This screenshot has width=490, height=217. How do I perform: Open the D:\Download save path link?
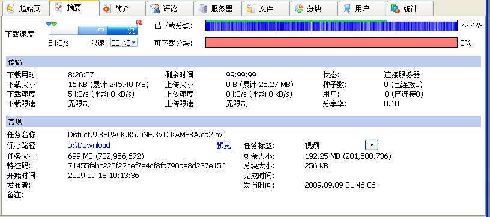point(89,146)
